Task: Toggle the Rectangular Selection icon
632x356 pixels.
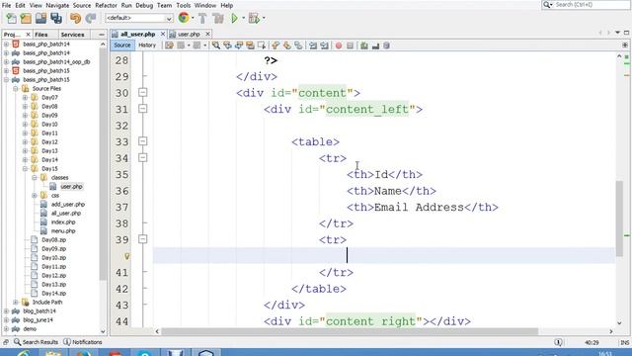Action: [261, 45]
